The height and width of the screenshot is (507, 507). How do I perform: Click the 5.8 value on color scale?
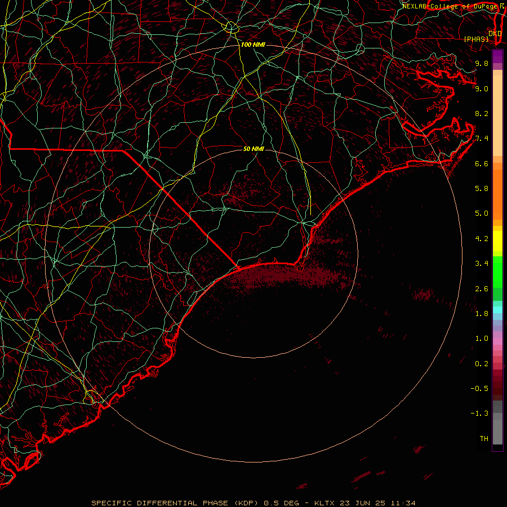point(482,189)
